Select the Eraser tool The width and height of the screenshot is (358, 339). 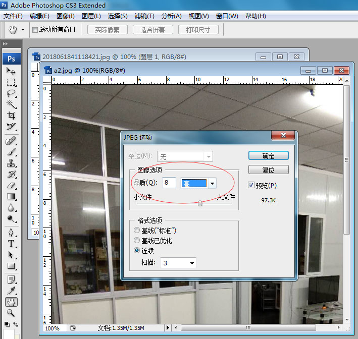pyautogui.click(x=11, y=186)
